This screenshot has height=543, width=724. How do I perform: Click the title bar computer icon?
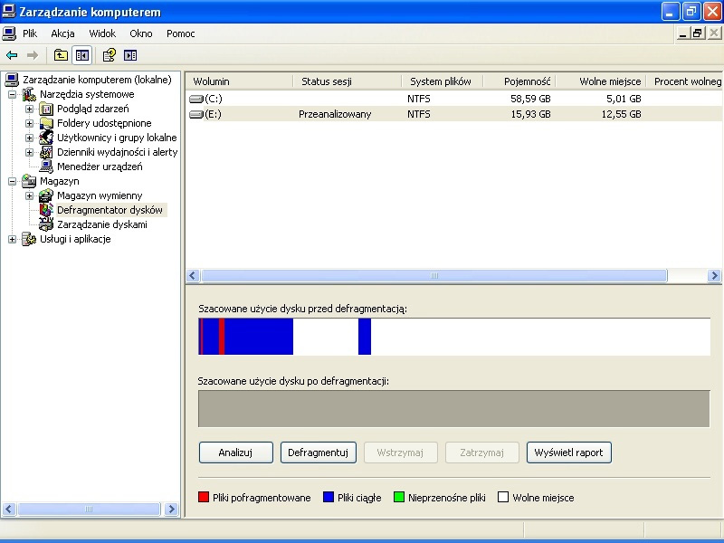click(x=9, y=11)
